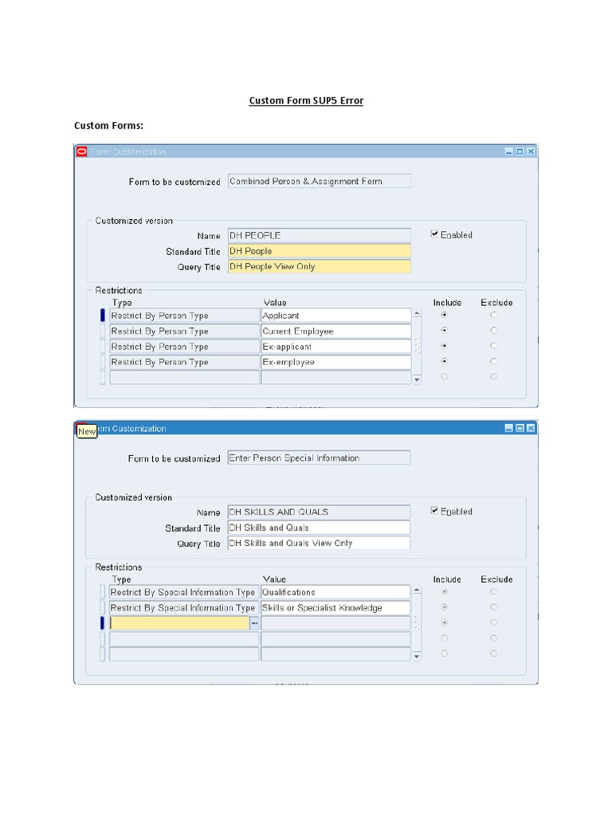
Task: Select record indicator for the Current Employee row
Action: 103,331
